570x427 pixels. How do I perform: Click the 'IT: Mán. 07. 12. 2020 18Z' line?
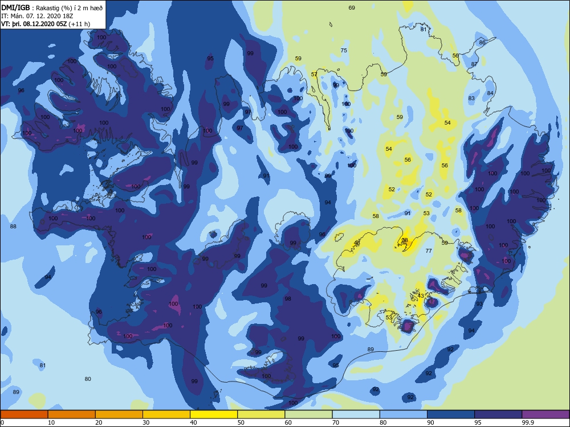38,16
